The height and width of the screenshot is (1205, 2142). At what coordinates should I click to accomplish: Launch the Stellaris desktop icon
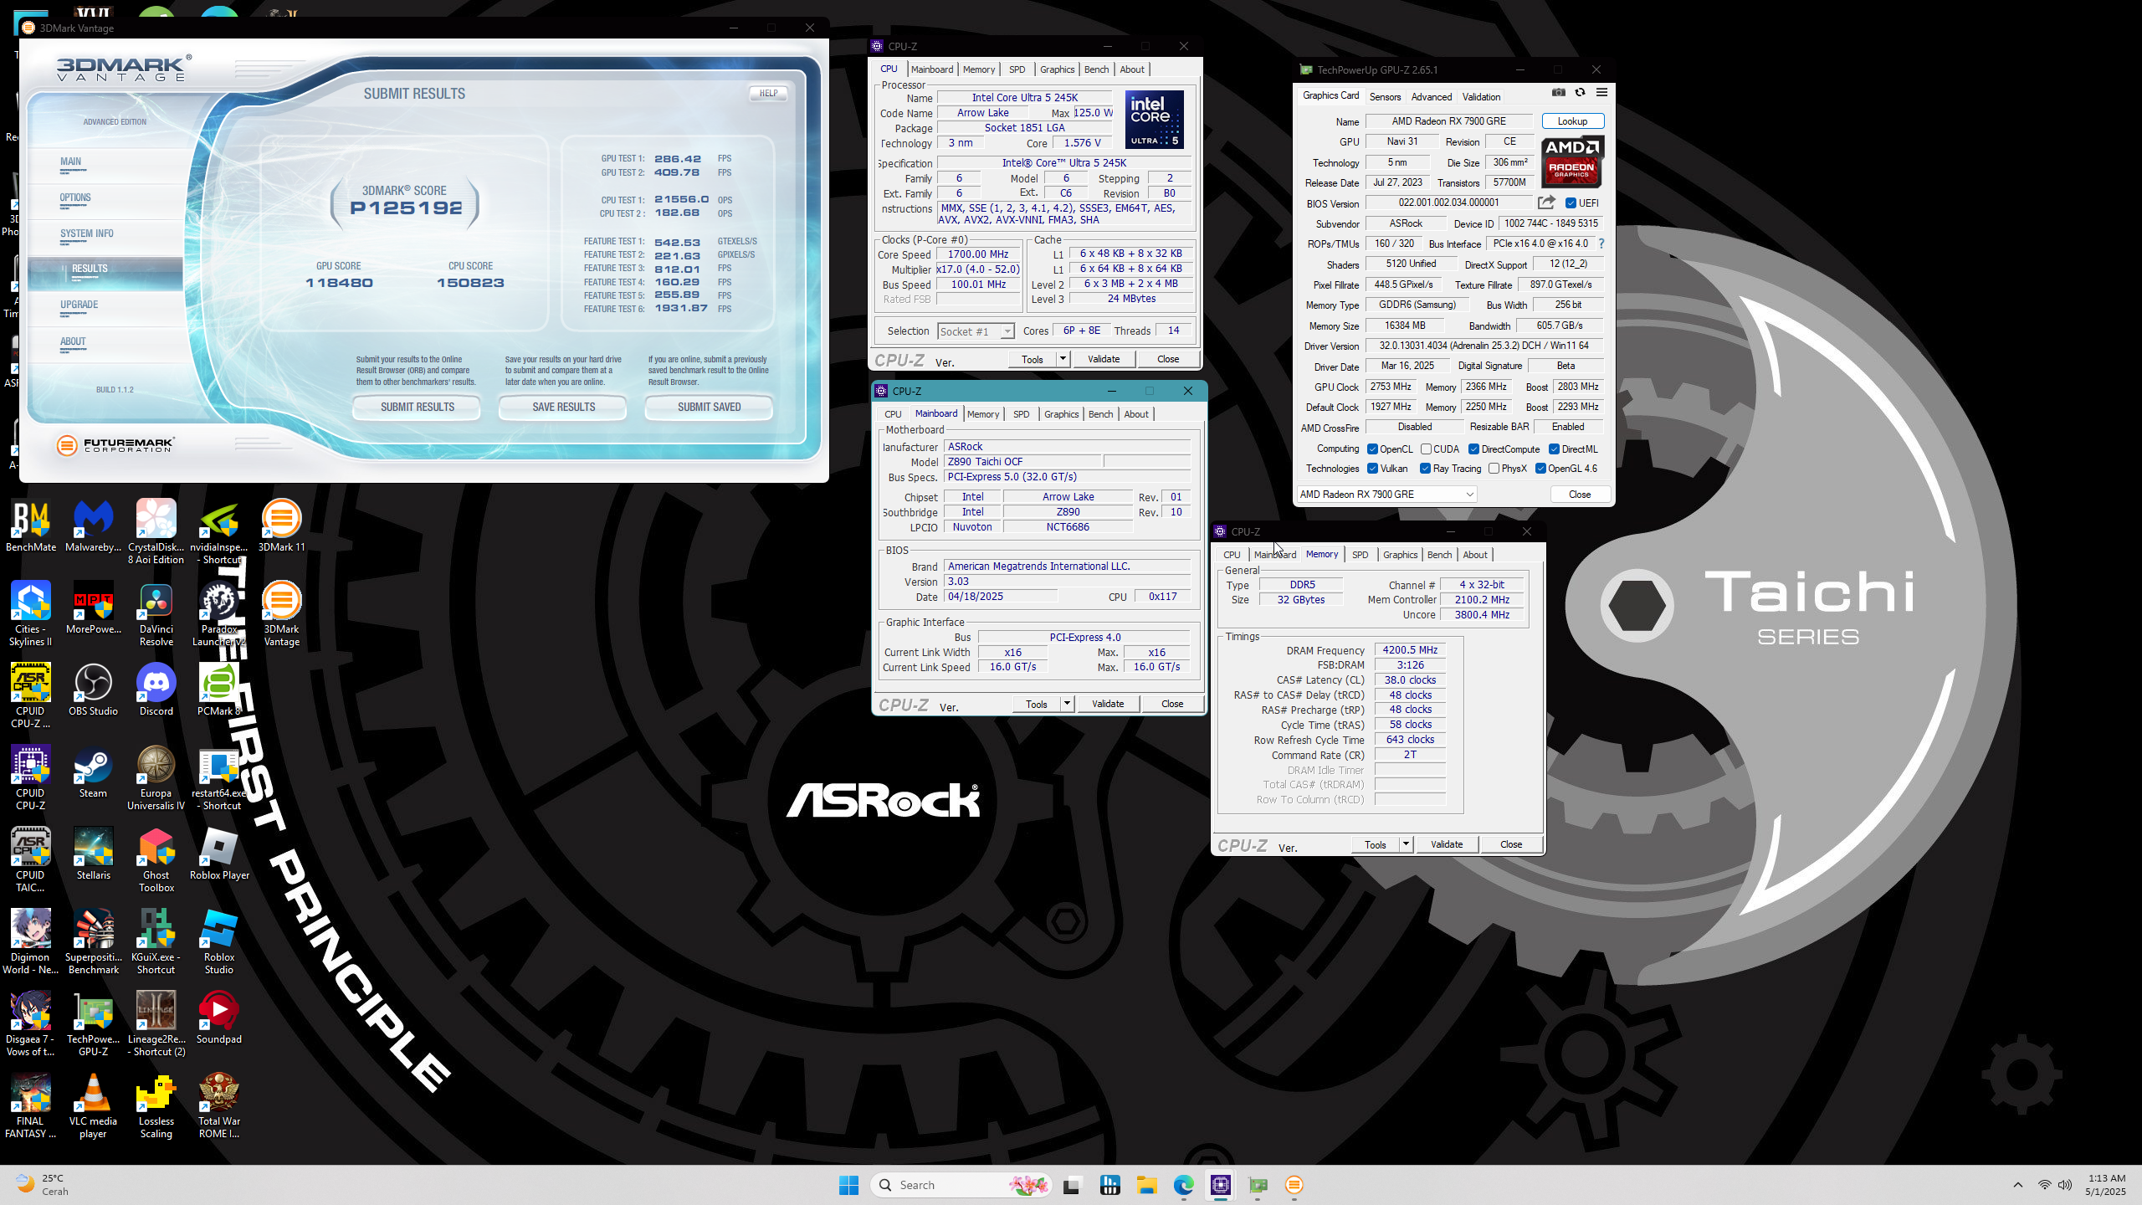coord(93,854)
